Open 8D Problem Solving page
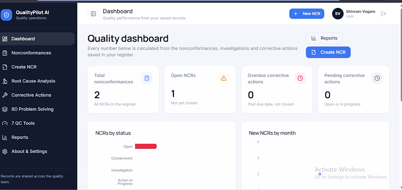This screenshot has width=402, height=190. [37, 109]
